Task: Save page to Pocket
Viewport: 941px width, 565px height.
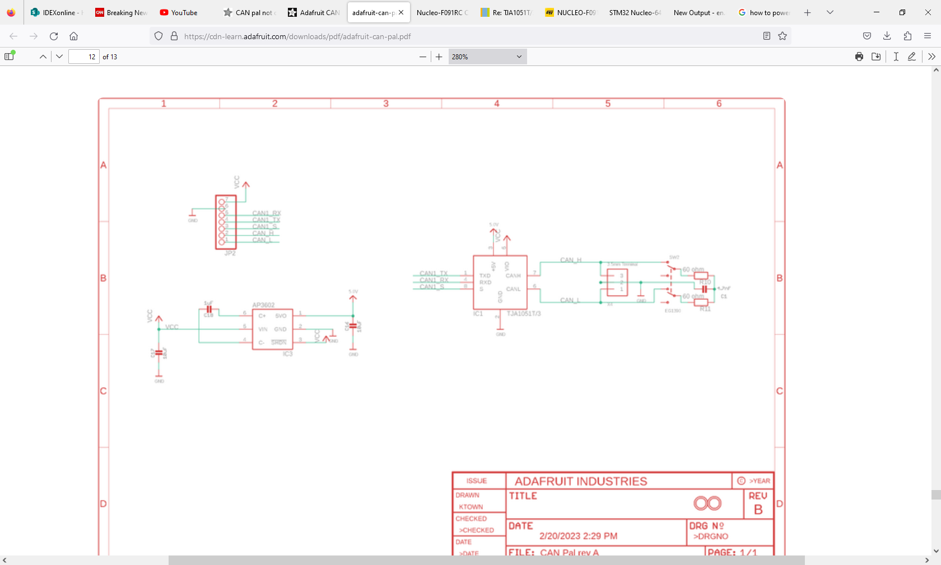Action: tap(867, 36)
